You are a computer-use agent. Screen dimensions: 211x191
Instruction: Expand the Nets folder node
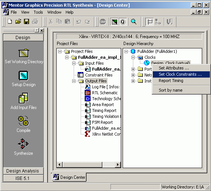click(x=133, y=75)
